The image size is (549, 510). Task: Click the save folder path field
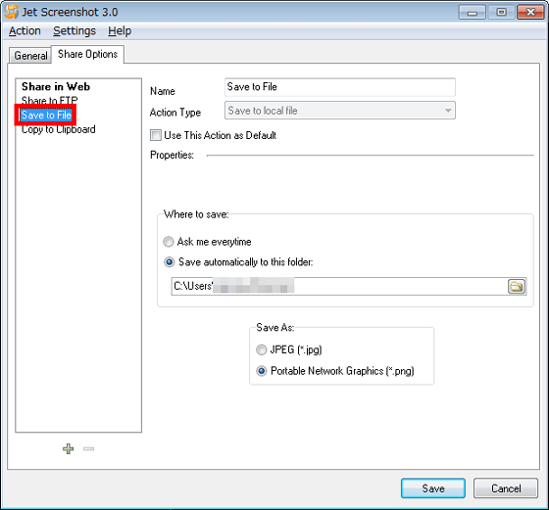(339, 286)
